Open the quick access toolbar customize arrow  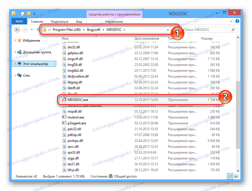[x=34, y=14]
